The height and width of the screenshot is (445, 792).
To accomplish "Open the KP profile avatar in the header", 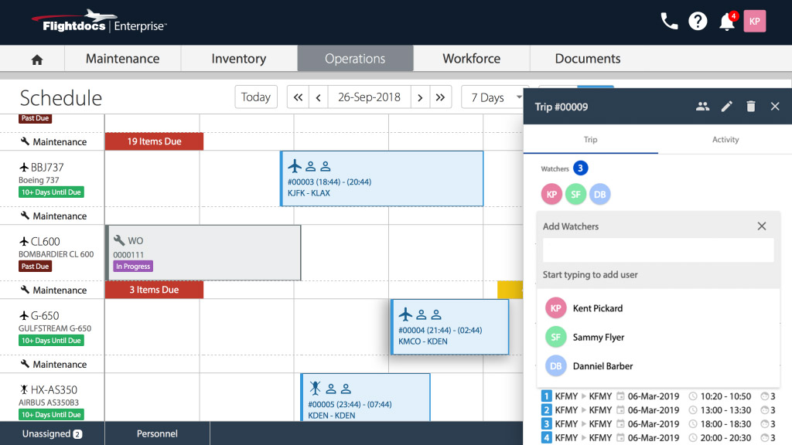I will pyautogui.click(x=754, y=21).
